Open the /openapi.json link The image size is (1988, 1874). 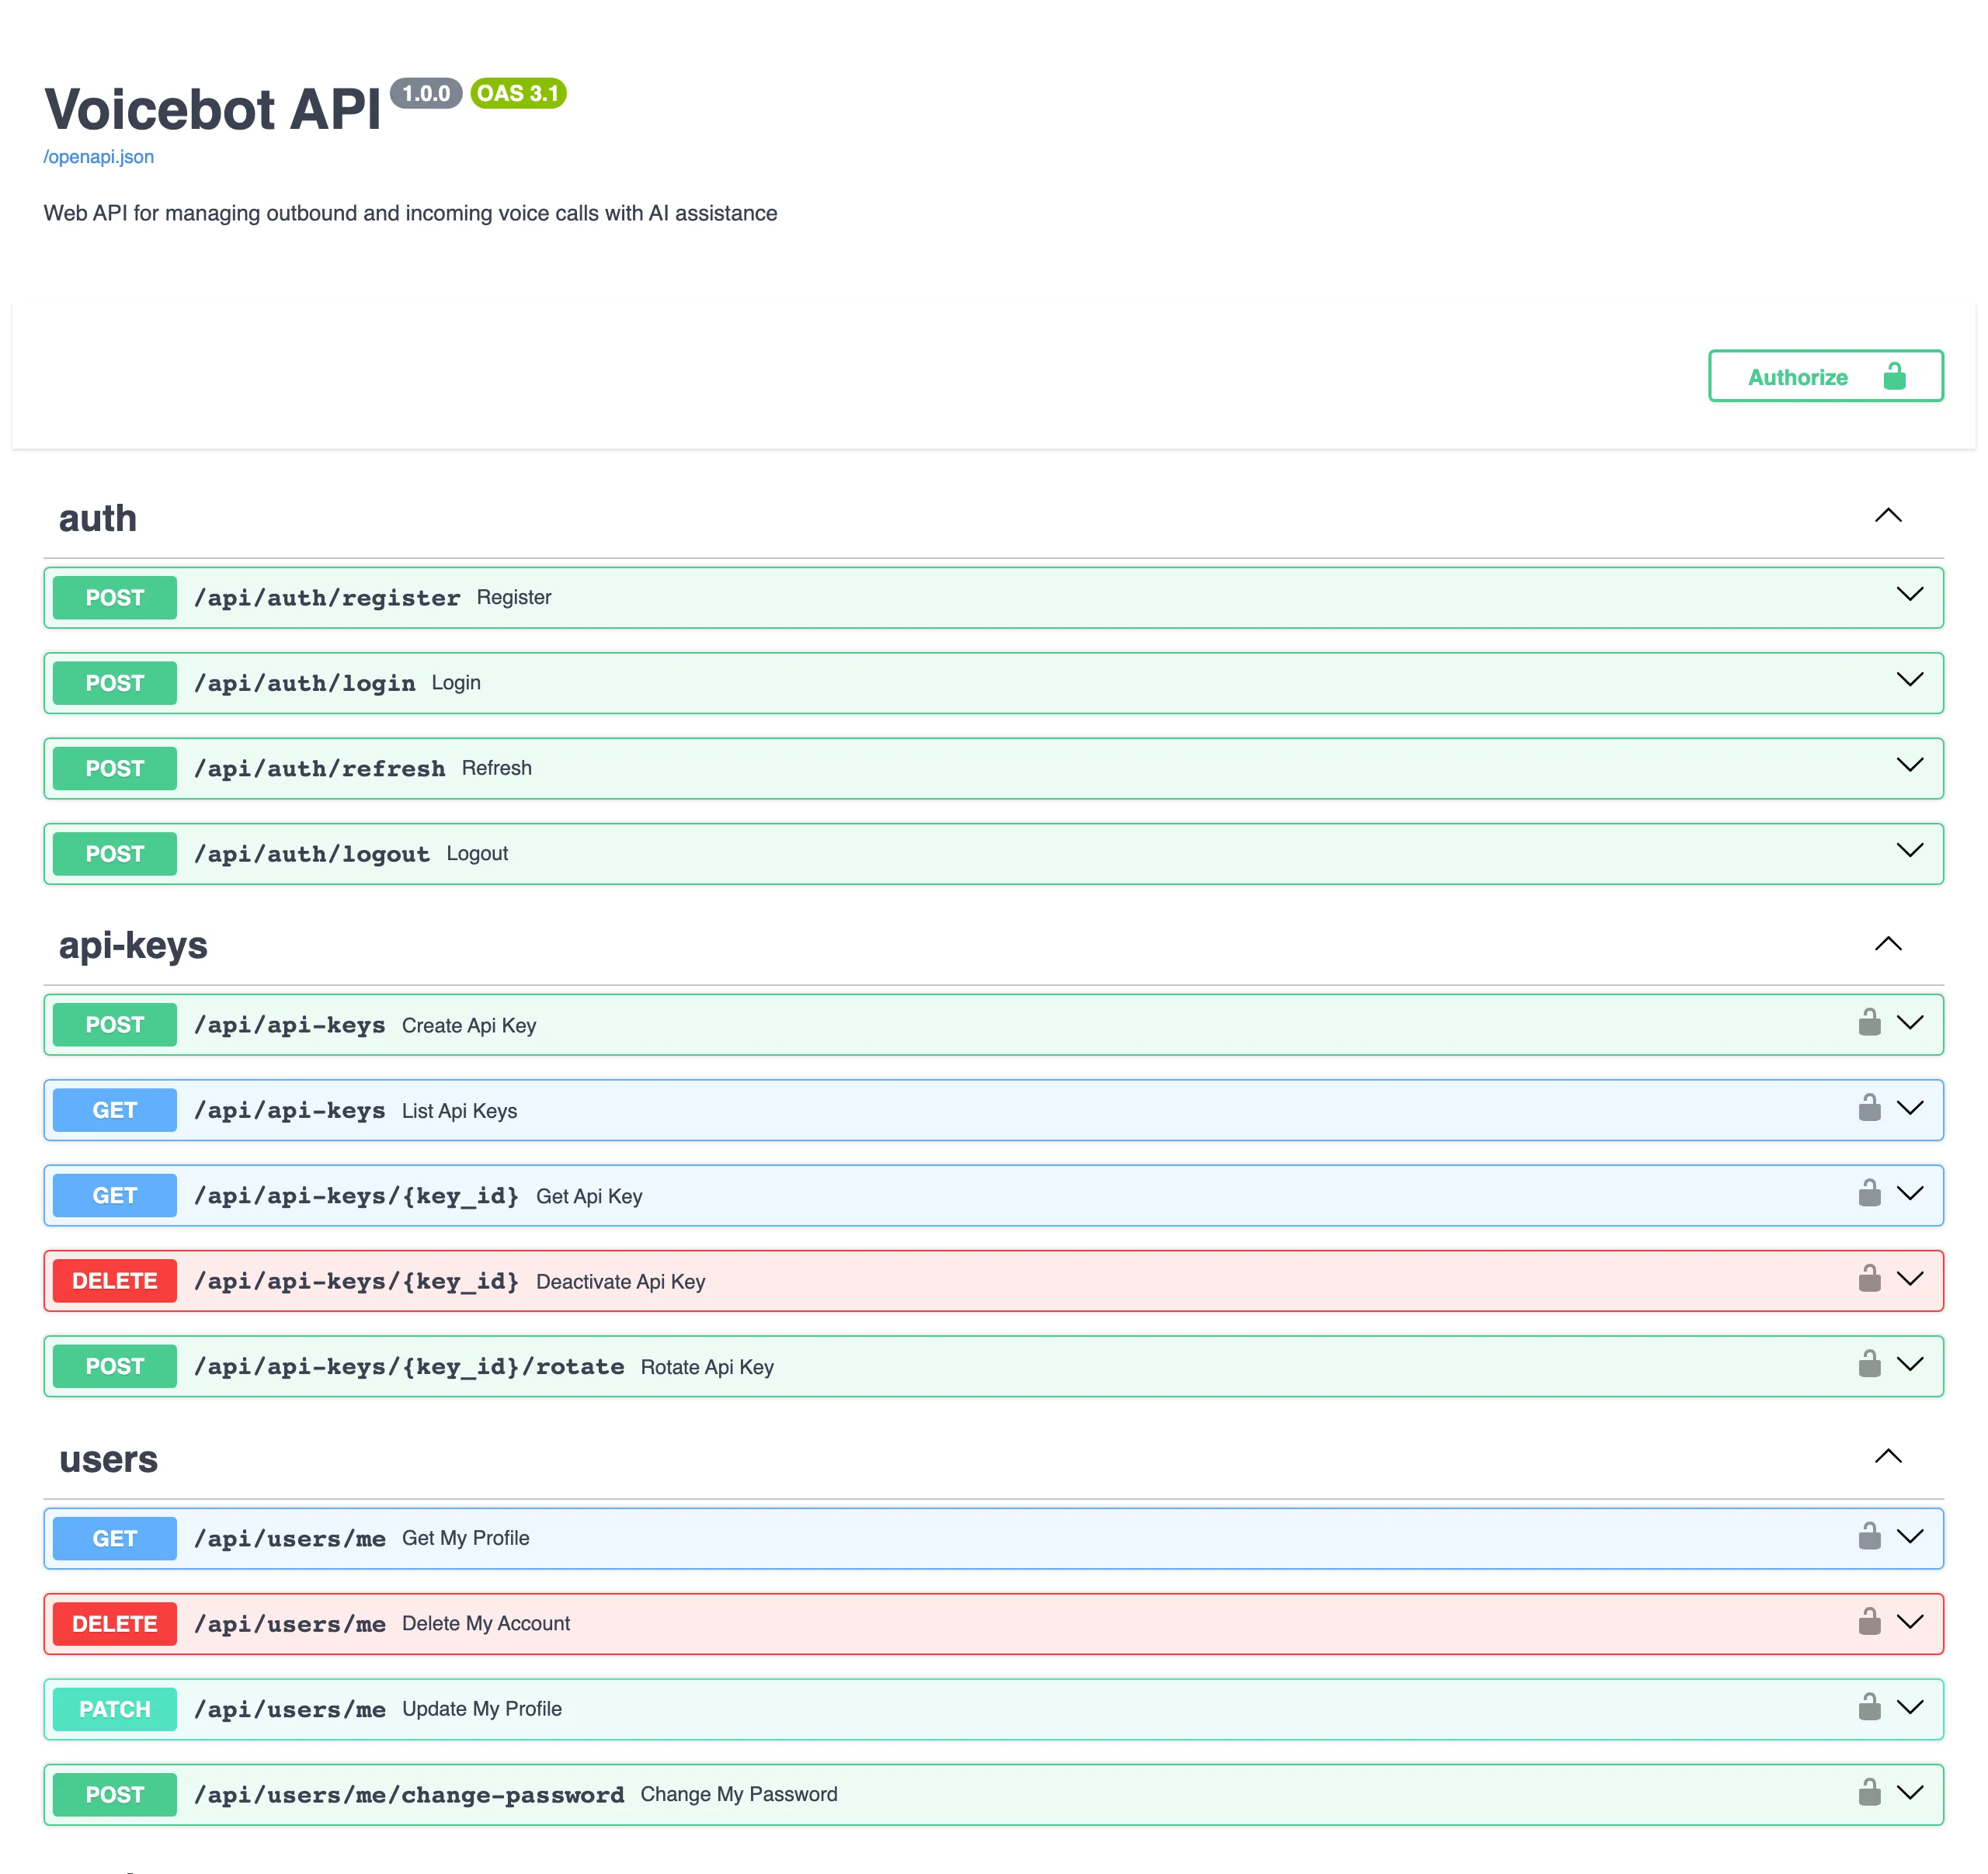tap(98, 157)
